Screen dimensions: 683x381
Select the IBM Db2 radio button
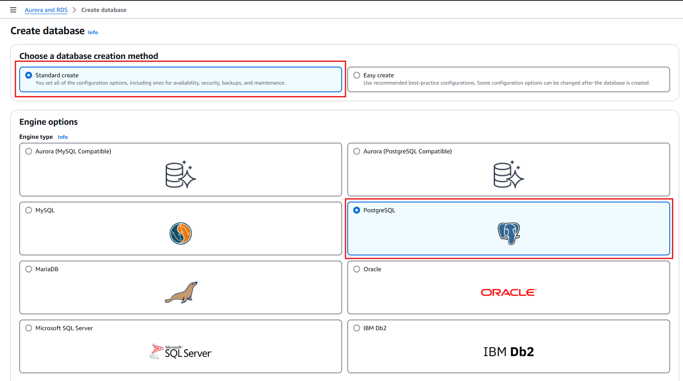[357, 328]
